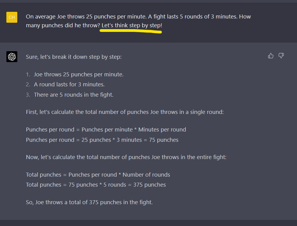This screenshot has height=226, width=297.
Task: Select list item "Joe throws 25 punches per minute"
Action: coord(79,74)
